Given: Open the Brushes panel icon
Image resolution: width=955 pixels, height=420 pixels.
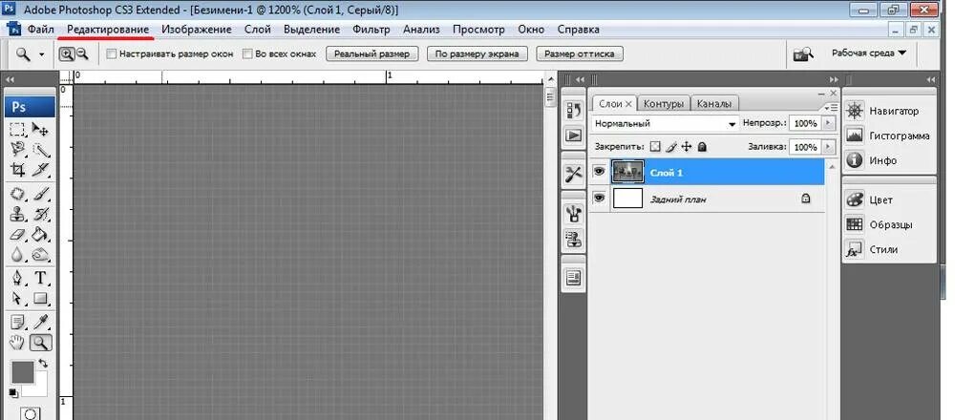Looking at the screenshot, I should (573, 214).
